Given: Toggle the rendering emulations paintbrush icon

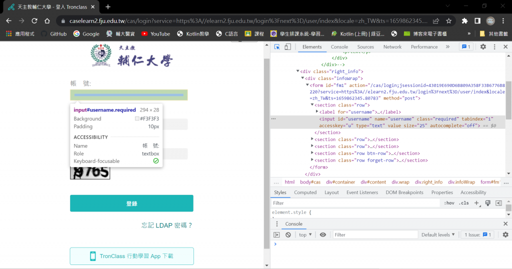Looking at the screenshot, I should 488,203.
